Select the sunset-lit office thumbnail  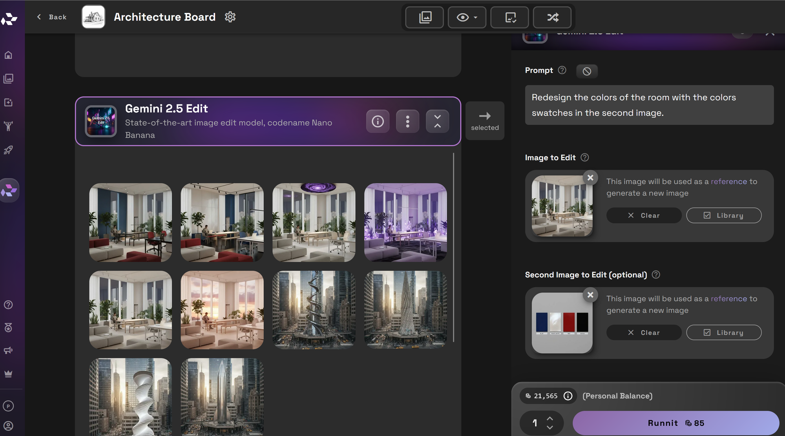pyautogui.click(x=222, y=310)
